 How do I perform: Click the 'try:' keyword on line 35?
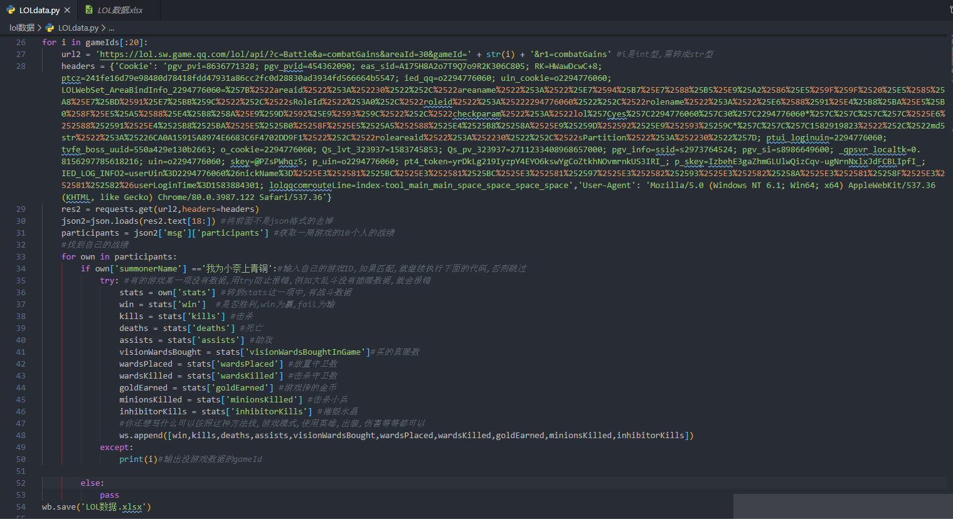coord(109,280)
